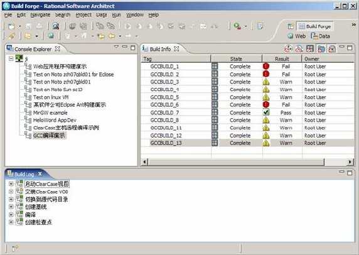Open the Window menu
The width and height of the screenshot is (359, 255).
point(135,15)
